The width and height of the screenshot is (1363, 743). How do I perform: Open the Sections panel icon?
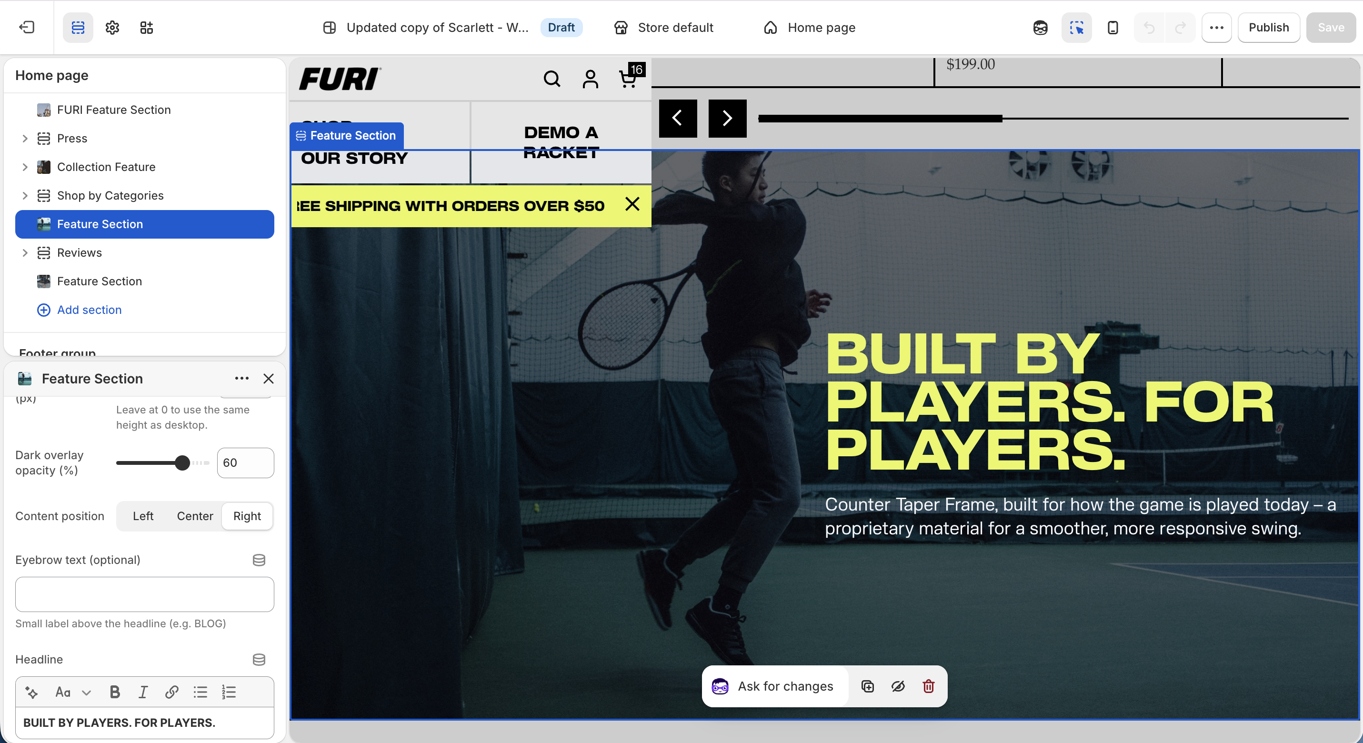pos(78,28)
